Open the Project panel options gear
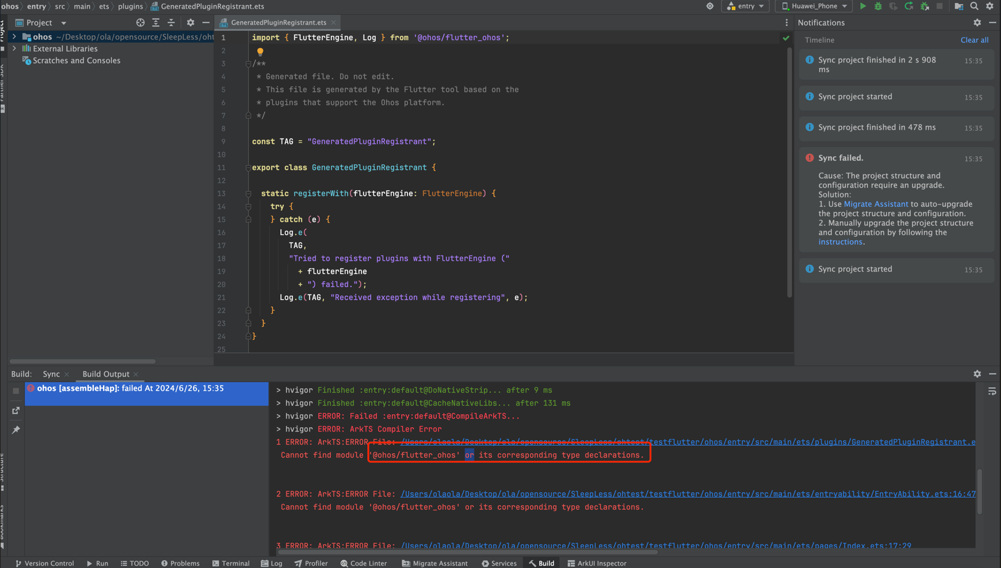 [191, 23]
